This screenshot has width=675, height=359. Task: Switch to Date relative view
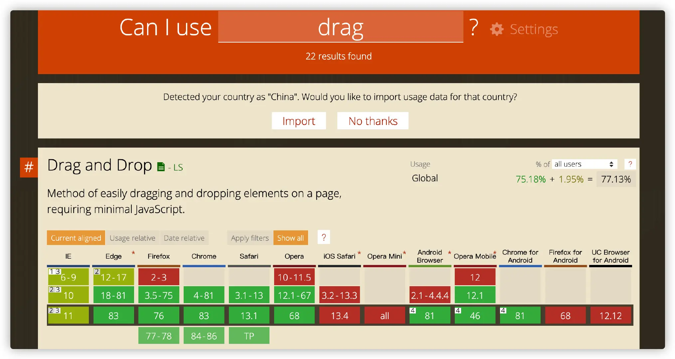pos(184,238)
